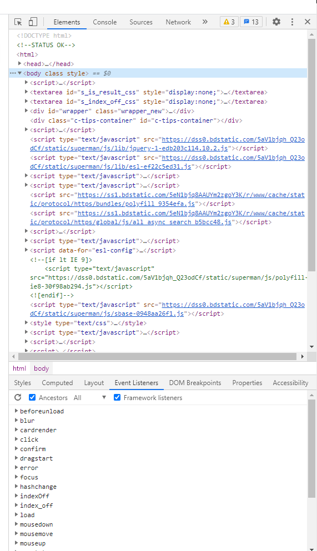Open the 13 issues badge
The width and height of the screenshot is (317, 551).
[x=251, y=22]
